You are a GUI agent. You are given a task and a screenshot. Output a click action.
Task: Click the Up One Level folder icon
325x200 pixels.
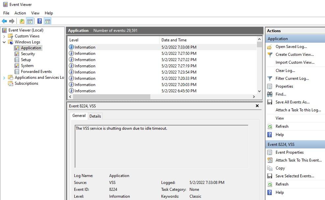[22, 21]
